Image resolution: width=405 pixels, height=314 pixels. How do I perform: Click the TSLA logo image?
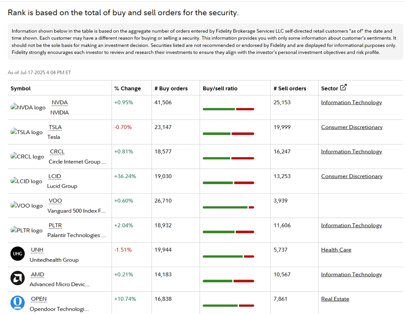(27, 132)
